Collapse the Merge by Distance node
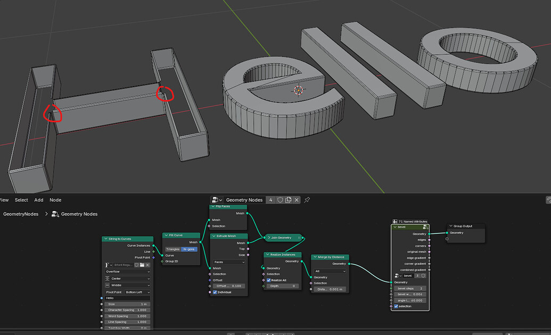Viewport: 551px width, 335px height. coord(315,257)
